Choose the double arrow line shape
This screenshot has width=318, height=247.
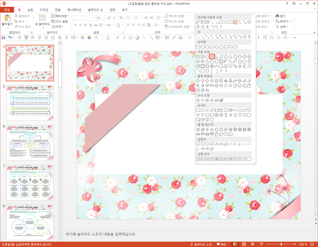pyautogui.click(x=207, y=37)
